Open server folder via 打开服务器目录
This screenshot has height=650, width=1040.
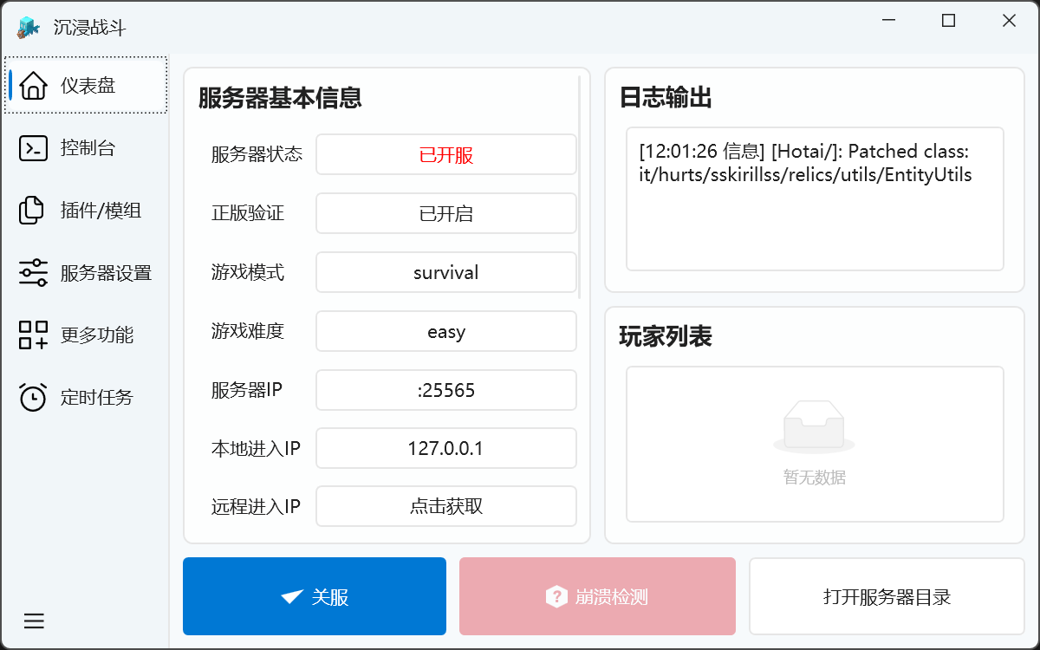(x=887, y=596)
